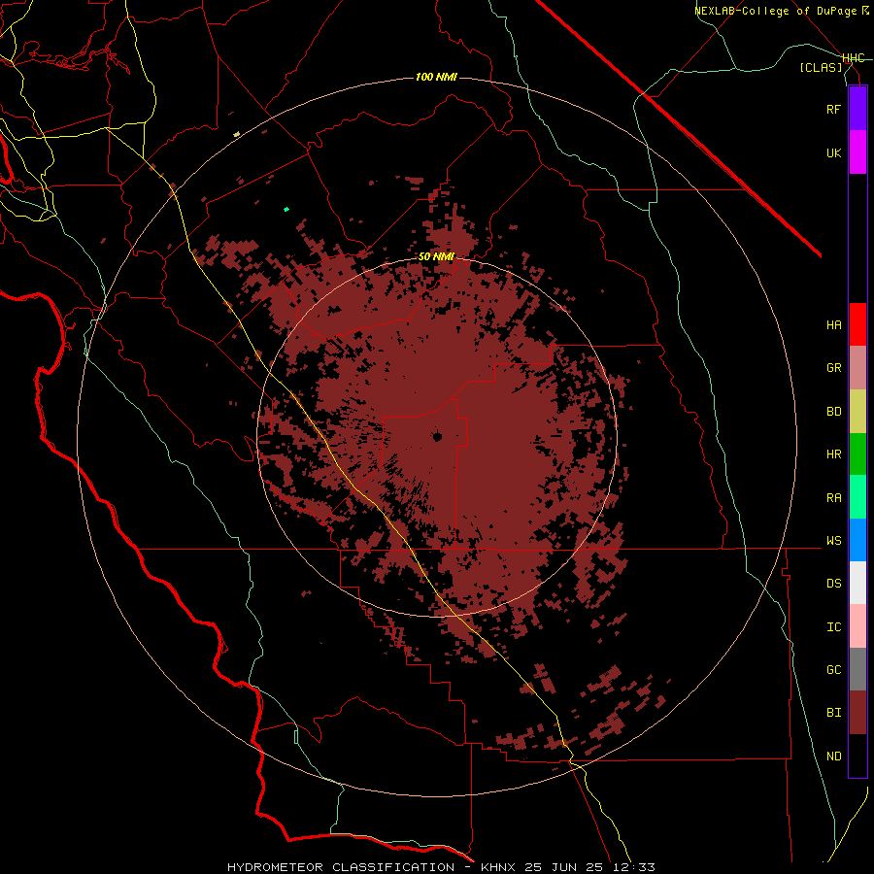Image resolution: width=874 pixels, height=874 pixels.
Task: Click the BD legend label
Action: coord(833,412)
